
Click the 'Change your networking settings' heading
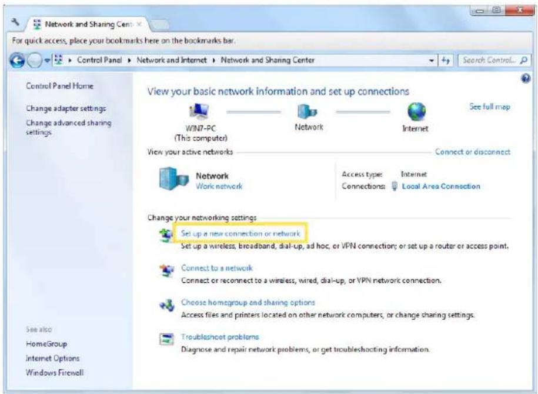(202, 218)
